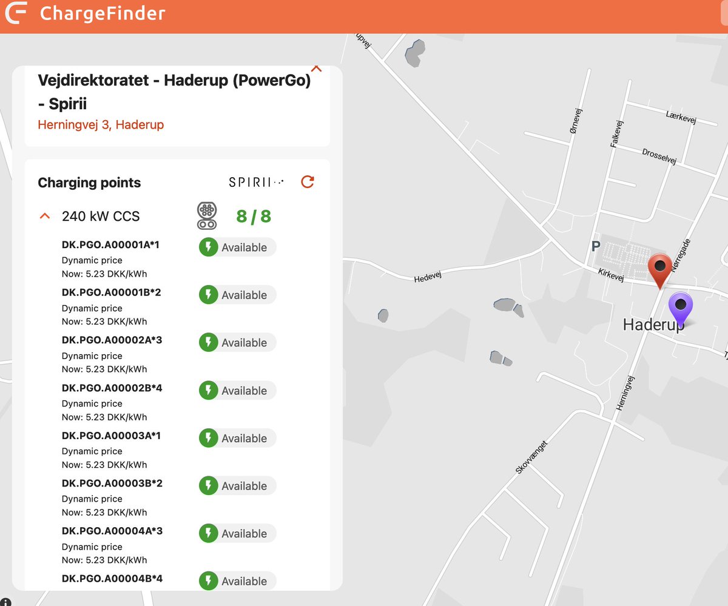The image size is (728, 606).
Task: Click charging point ID DK.PGO.A00002B*4
Action: coord(112,388)
